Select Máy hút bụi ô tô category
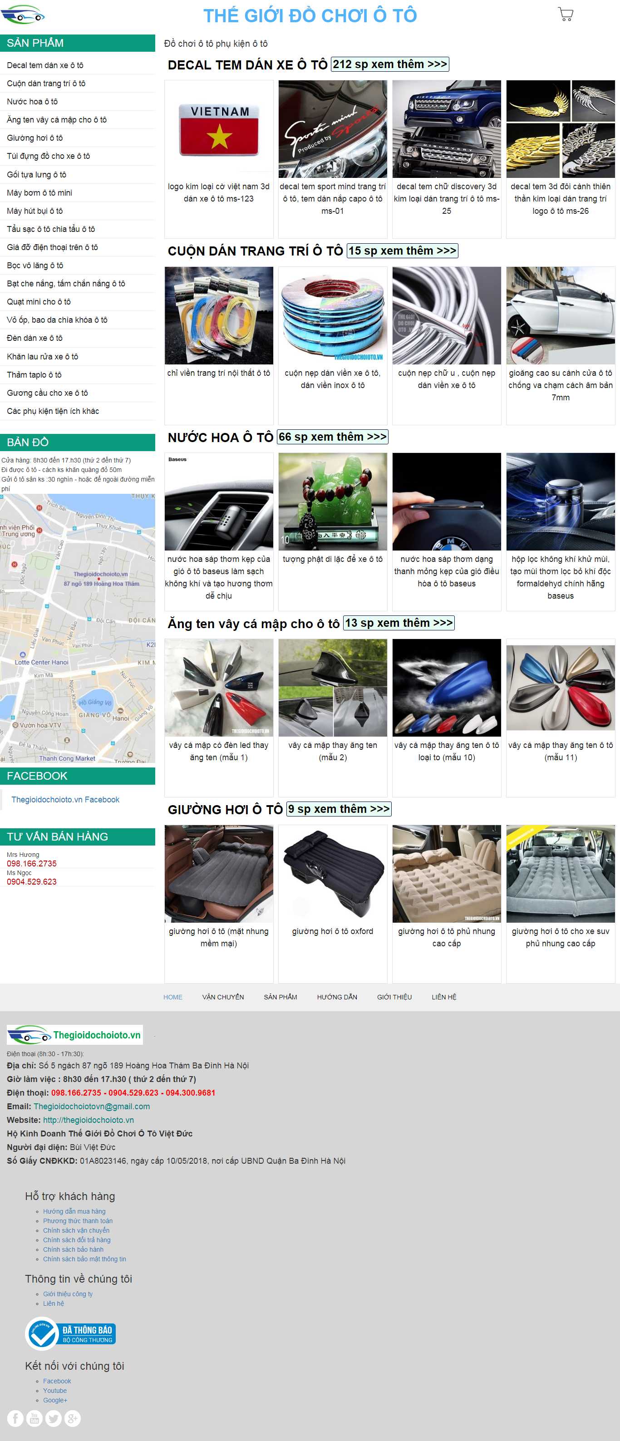Image resolution: width=620 pixels, height=1441 pixels. 34,211
